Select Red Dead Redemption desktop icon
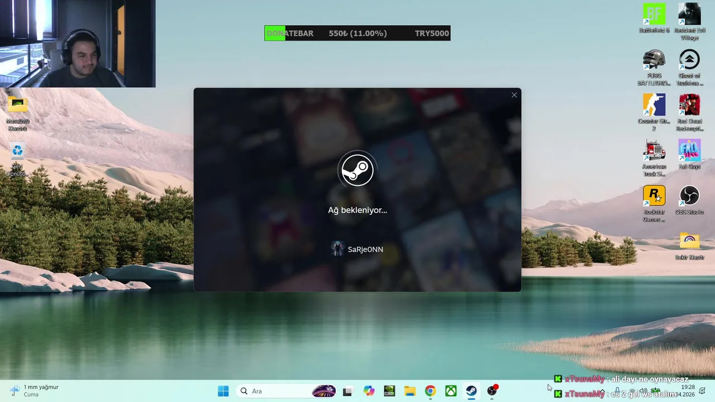Image resolution: width=715 pixels, height=402 pixels. (689, 113)
